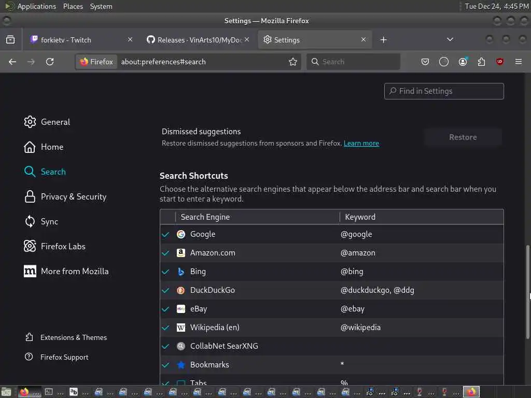Uncheck the Bing search shortcut
This screenshot has width=531, height=398.
[165, 272]
